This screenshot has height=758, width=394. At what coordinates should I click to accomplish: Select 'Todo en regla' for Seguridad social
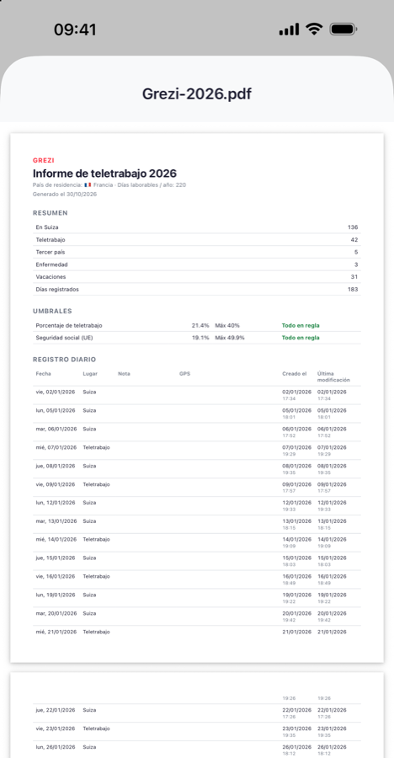tap(301, 338)
